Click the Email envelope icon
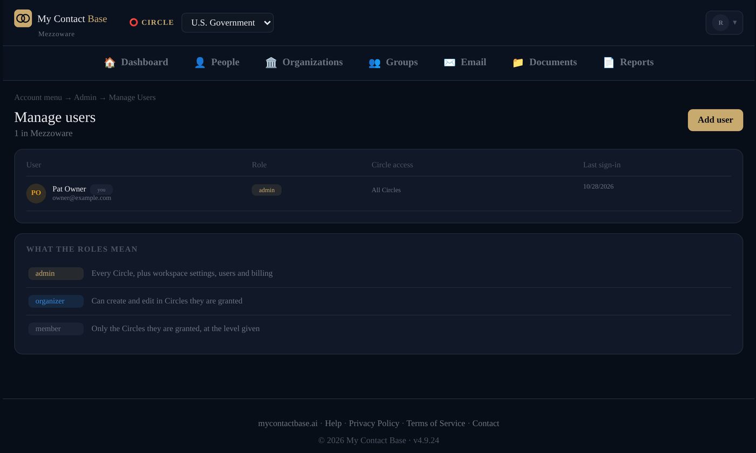Viewport: 756px width, 453px height. click(449, 63)
